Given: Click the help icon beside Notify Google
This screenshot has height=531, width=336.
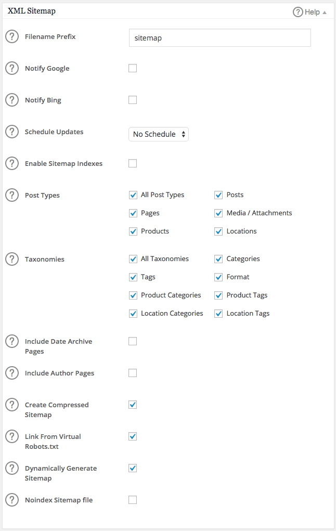Looking at the screenshot, I should 11,68.
